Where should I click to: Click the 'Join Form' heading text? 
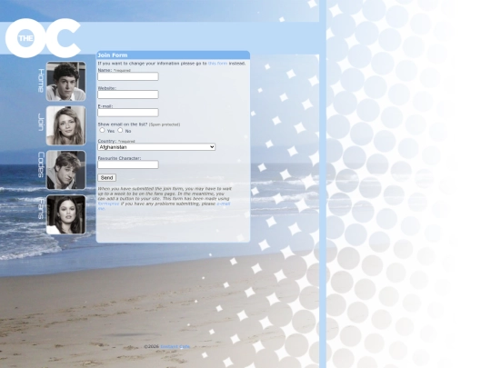(x=113, y=55)
